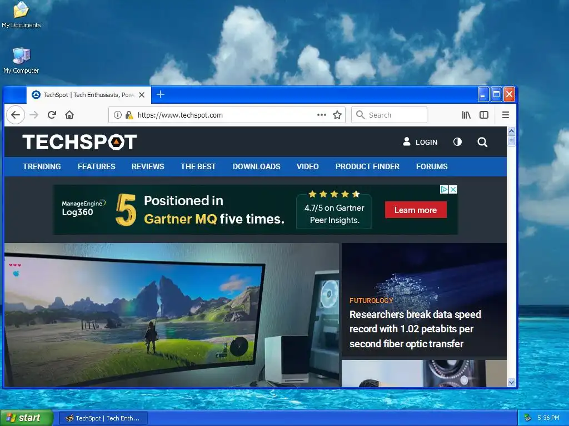Reload the TechSpot page
Image resolution: width=569 pixels, height=426 pixels.
[52, 115]
